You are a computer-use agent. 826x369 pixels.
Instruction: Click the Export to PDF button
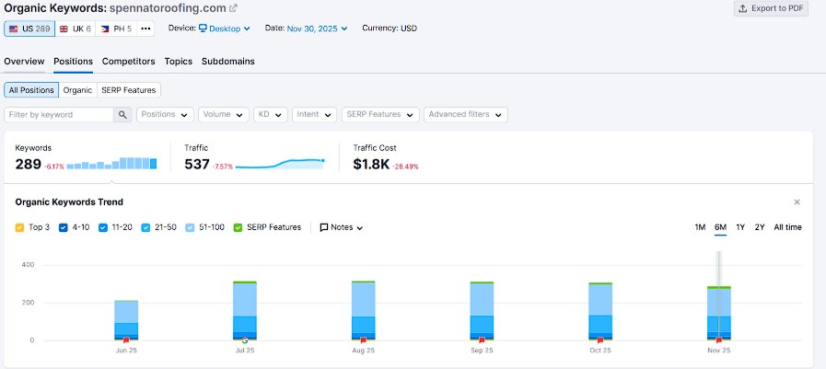point(771,8)
